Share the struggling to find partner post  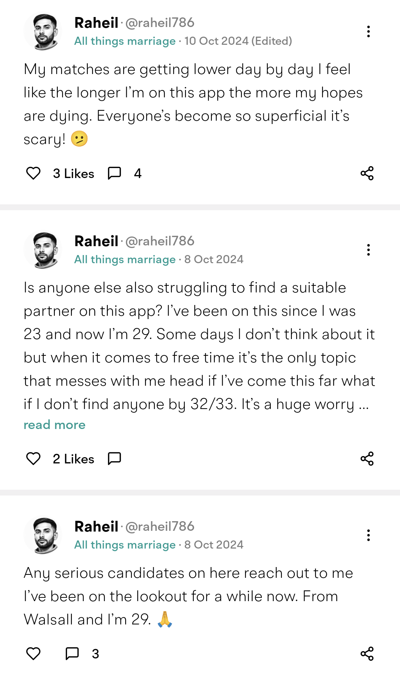367,459
